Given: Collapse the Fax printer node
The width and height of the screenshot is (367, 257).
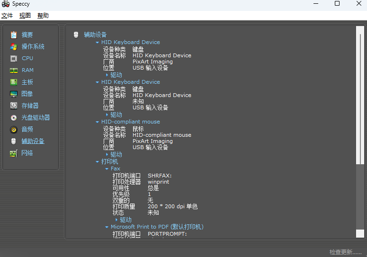Looking at the screenshot, I should click(x=107, y=169).
